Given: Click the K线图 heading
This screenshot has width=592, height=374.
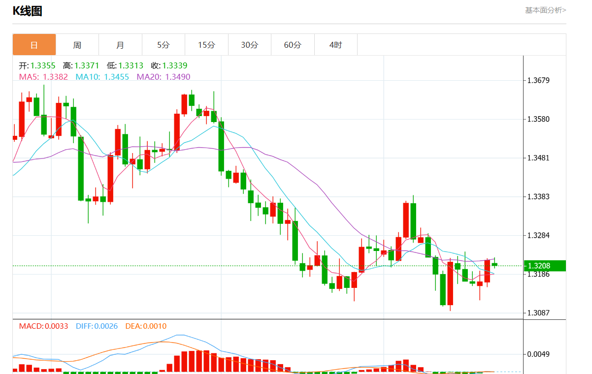Looking at the screenshot, I should pyautogui.click(x=27, y=11).
